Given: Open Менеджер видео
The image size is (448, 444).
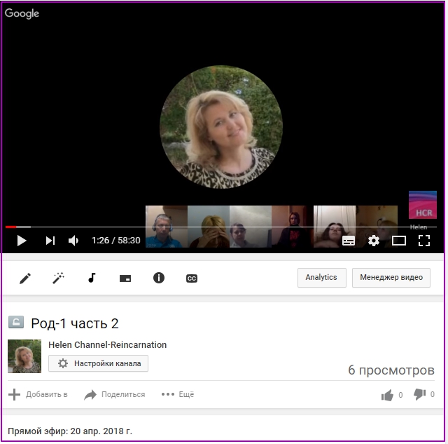Looking at the screenshot, I should pos(391,277).
